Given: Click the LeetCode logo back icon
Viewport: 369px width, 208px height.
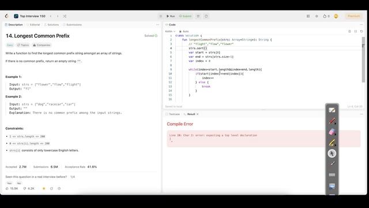Looking at the screenshot, I should pyautogui.click(x=7, y=16).
